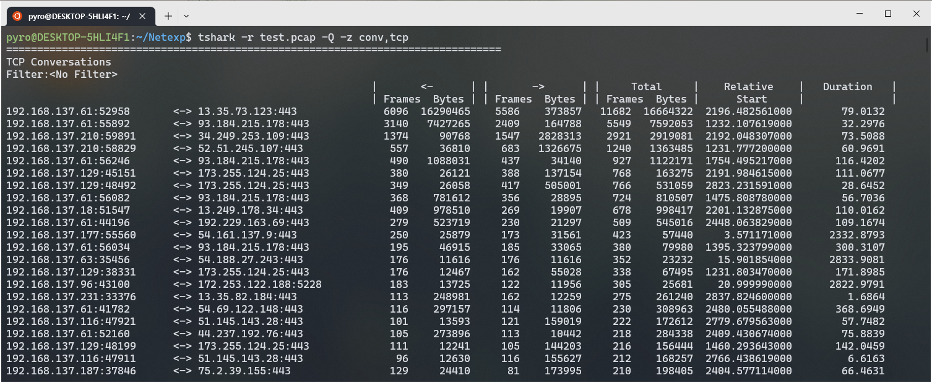Click the 'Filter:<No Filter>' line

pos(62,74)
